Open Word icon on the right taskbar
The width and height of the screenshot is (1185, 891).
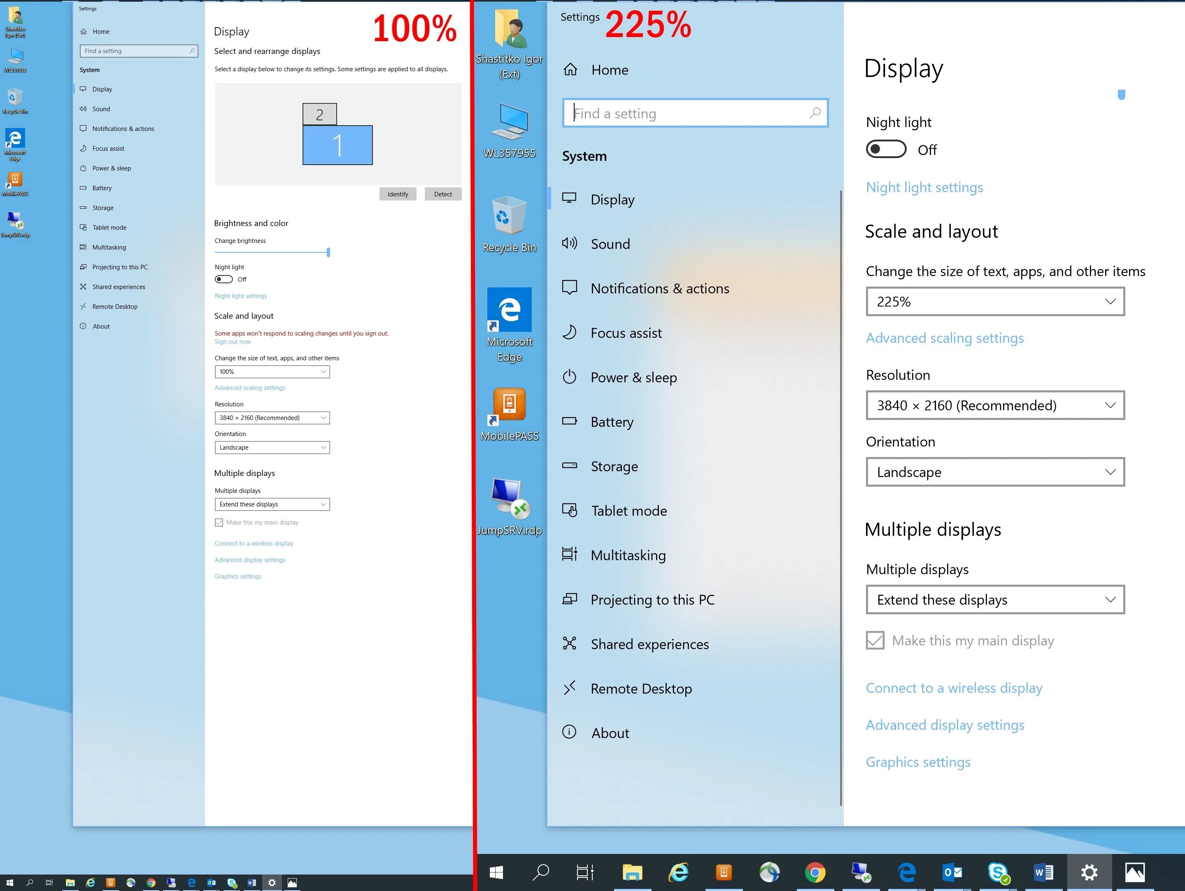coord(1043,872)
